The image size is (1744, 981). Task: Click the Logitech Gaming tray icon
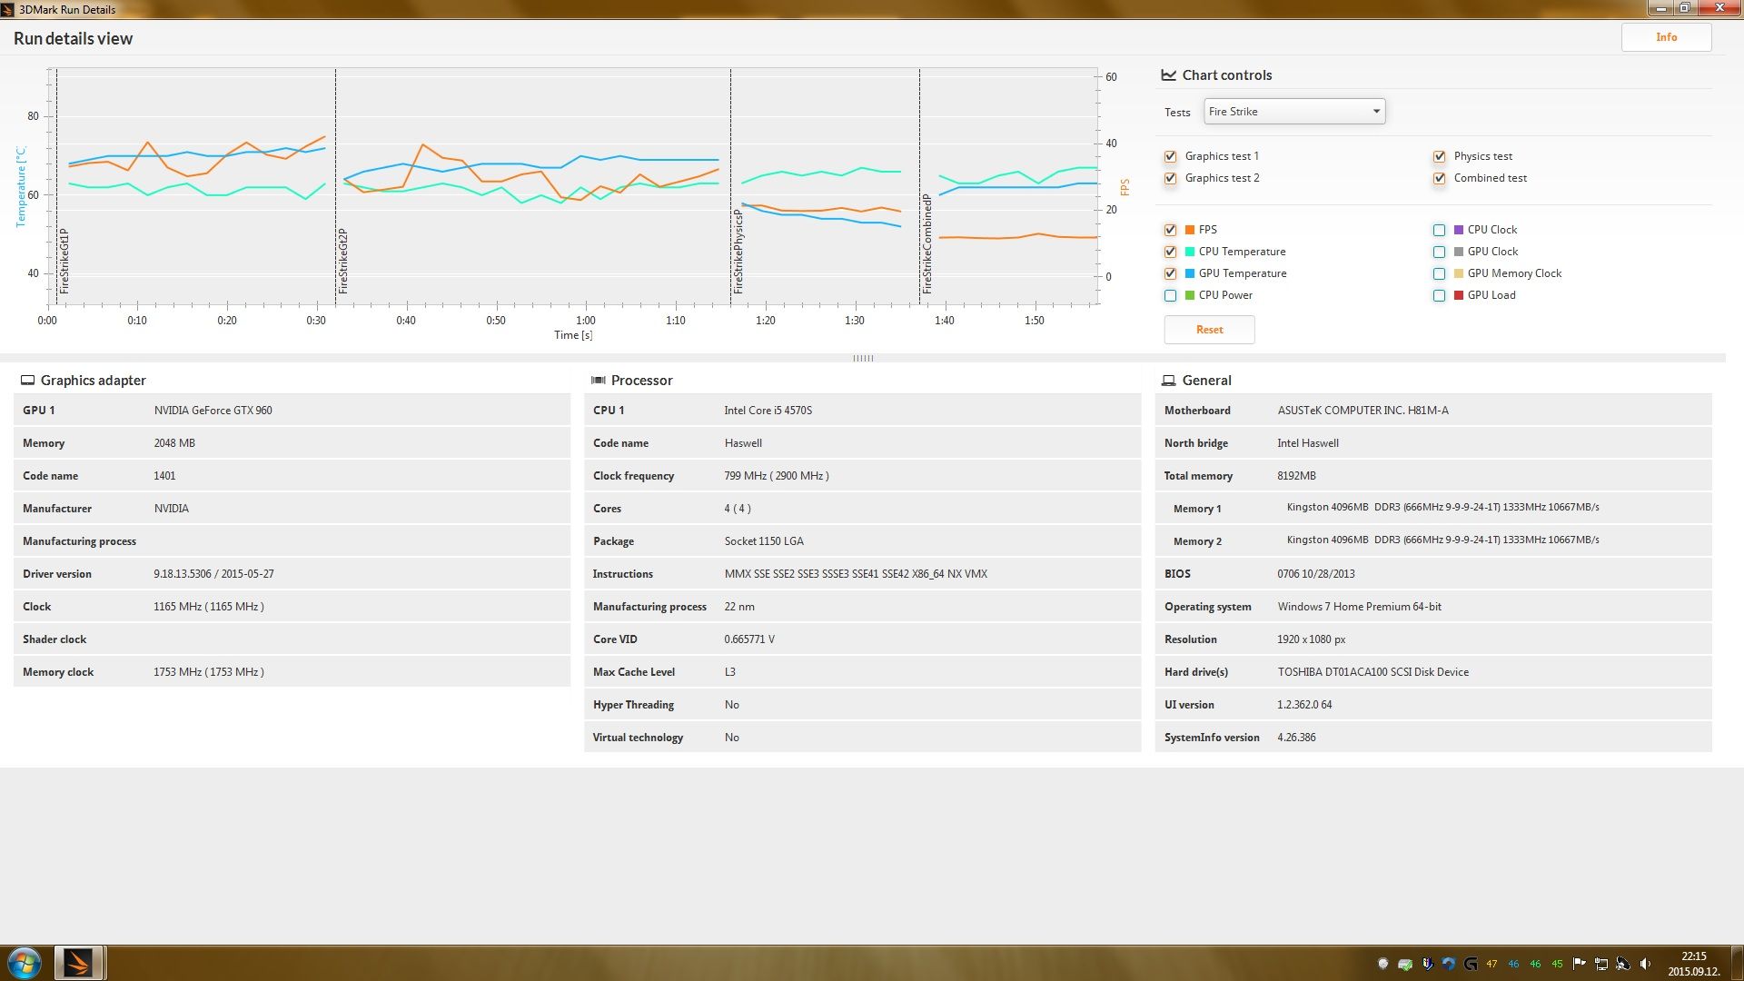click(1471, 964)
